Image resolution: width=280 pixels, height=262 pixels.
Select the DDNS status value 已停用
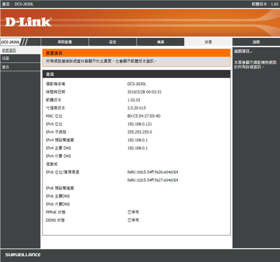coord(133,220)
